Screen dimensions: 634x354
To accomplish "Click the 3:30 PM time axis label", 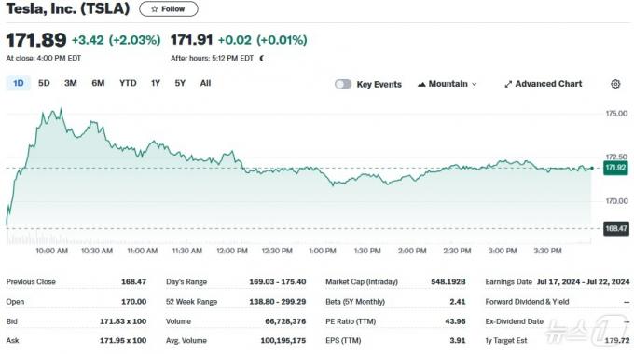I will coord(547,251).
